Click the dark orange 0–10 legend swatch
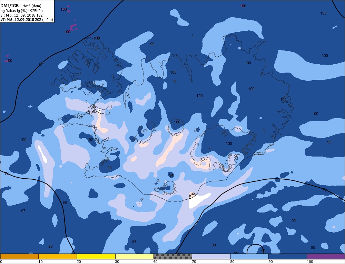This screenshot has width=345, height=264. tap(19, 256)
